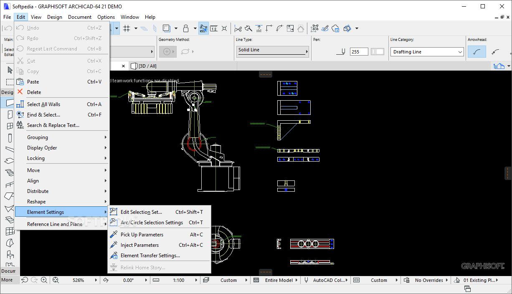This screenshot has height=294, width=512.
Task: Click Arc/Circle Selection Settings entry
Action: (x=160, y=223)
